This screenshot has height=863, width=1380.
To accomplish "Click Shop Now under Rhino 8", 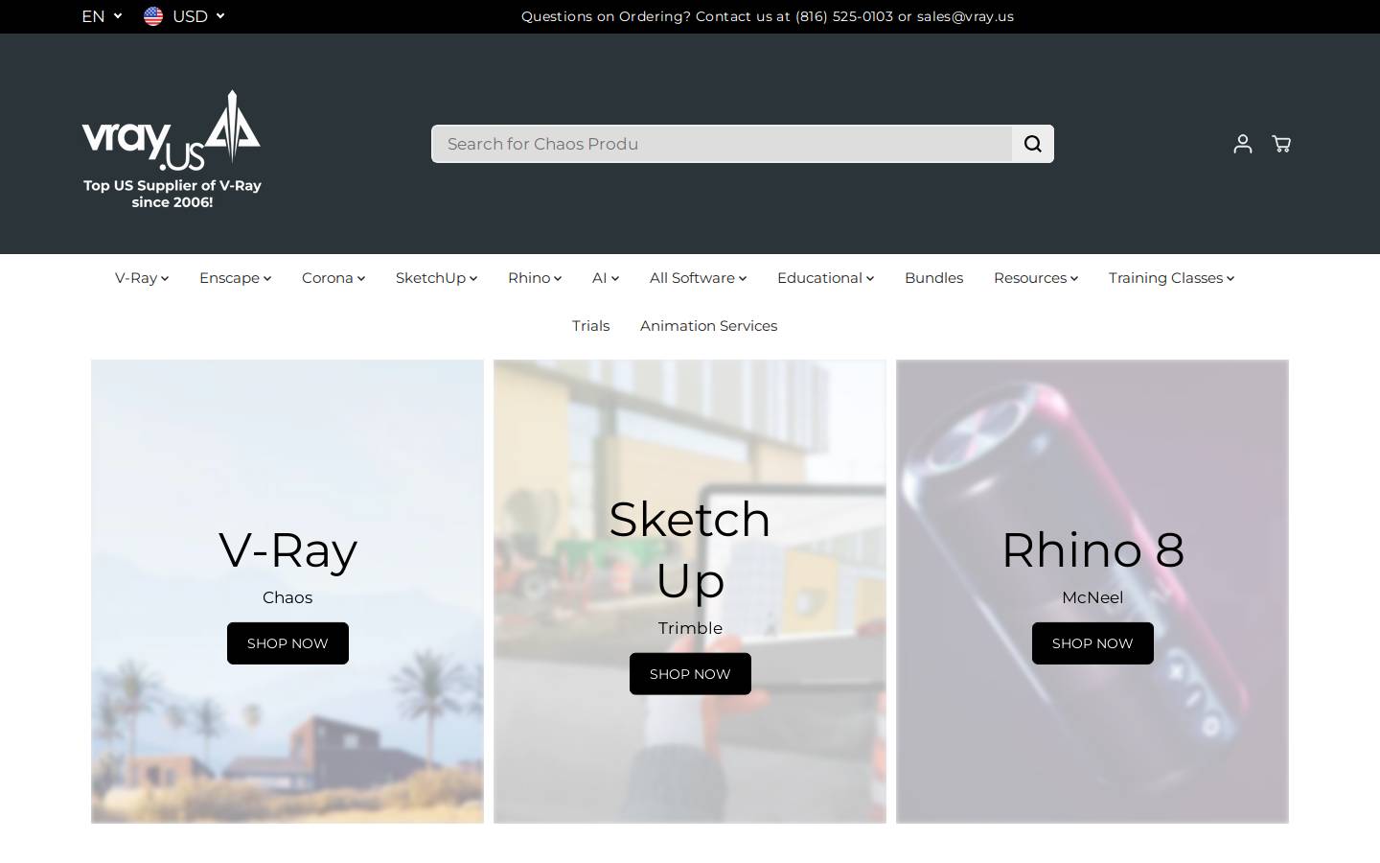I will click(x=1092, y=643).
